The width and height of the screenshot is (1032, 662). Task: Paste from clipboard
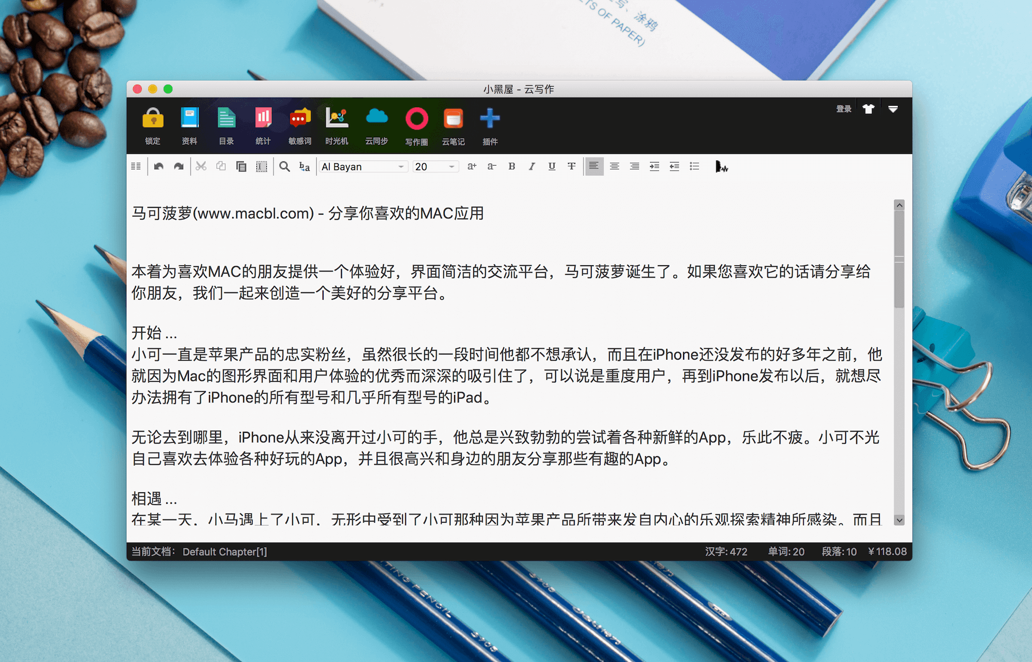(x=241, y=166)
